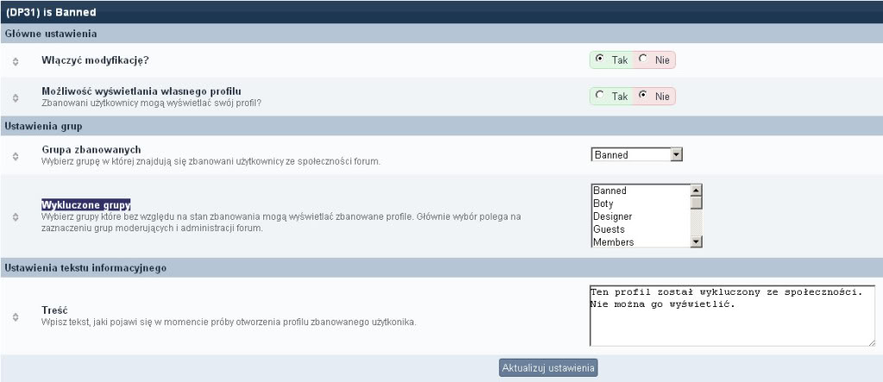Choose Tak for own profile viewing
This screenshot has height=382, width=883.
[x=600, y=96]
